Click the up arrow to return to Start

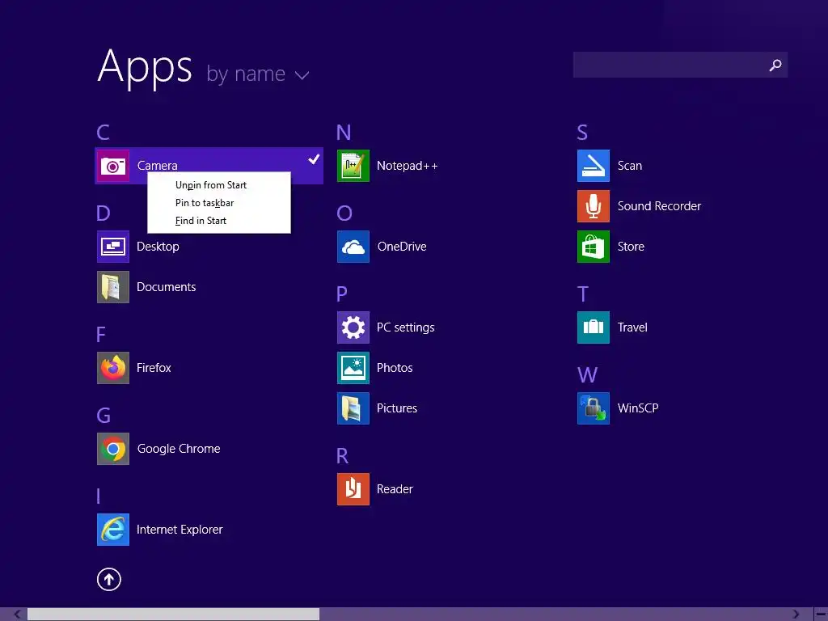109,579
